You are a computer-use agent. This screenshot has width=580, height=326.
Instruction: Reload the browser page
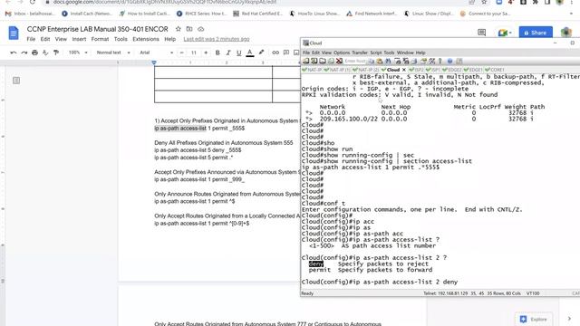pos(33,2)
